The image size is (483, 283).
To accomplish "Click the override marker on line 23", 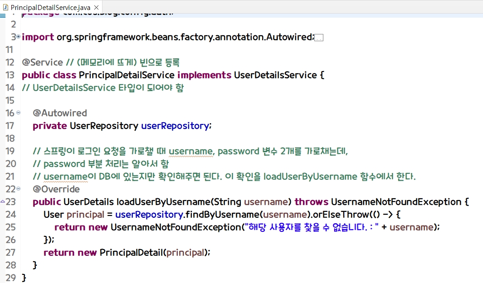I will pyautogui.click(x=2, y=201).
